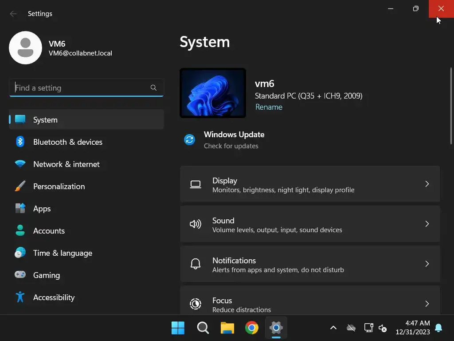The height and width of the screenshot is (341, 454).
Task: Expand Focus settings chevron
Action: click(427, 304)
